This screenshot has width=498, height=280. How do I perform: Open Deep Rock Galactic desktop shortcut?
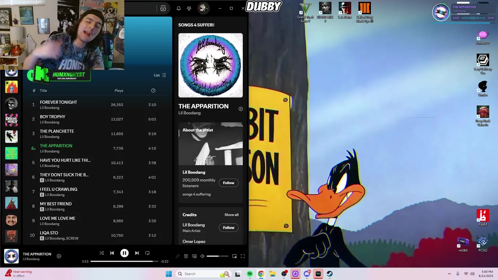[483, 116]
